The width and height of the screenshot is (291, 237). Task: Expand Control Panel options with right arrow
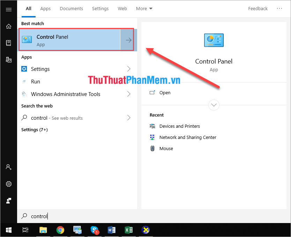(x=128, y=40)
